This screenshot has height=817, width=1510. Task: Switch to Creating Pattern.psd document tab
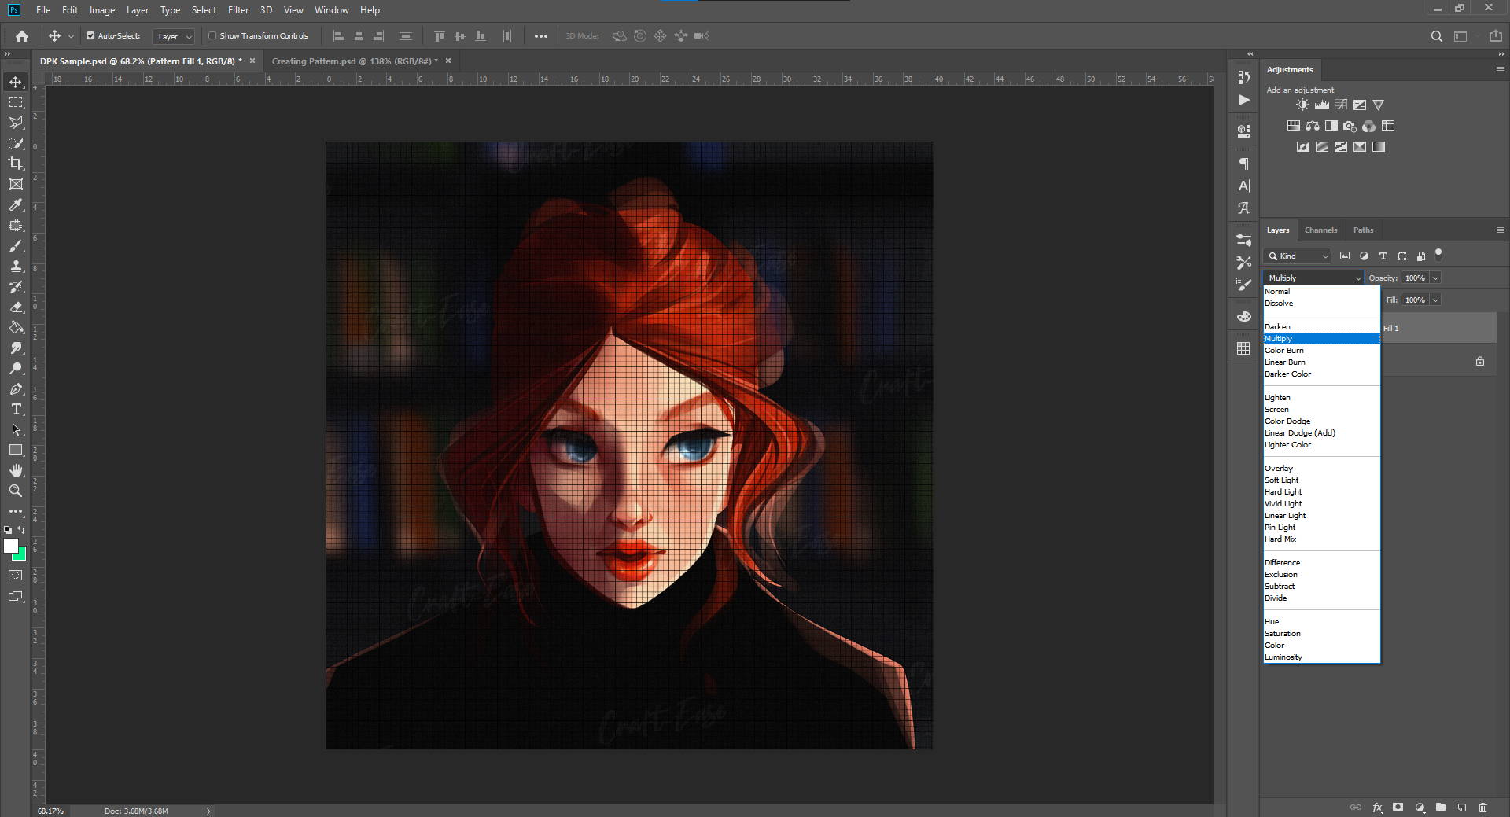[354, 61]
